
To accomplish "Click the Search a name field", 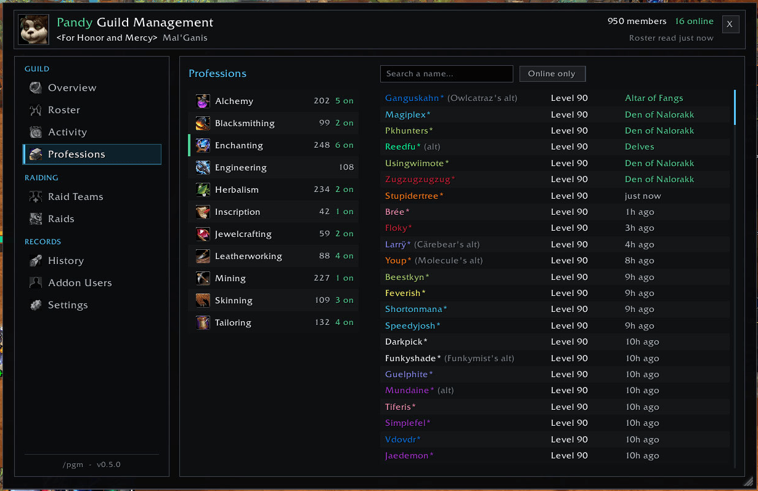I will pyautogui.click(x=447, y=74).
